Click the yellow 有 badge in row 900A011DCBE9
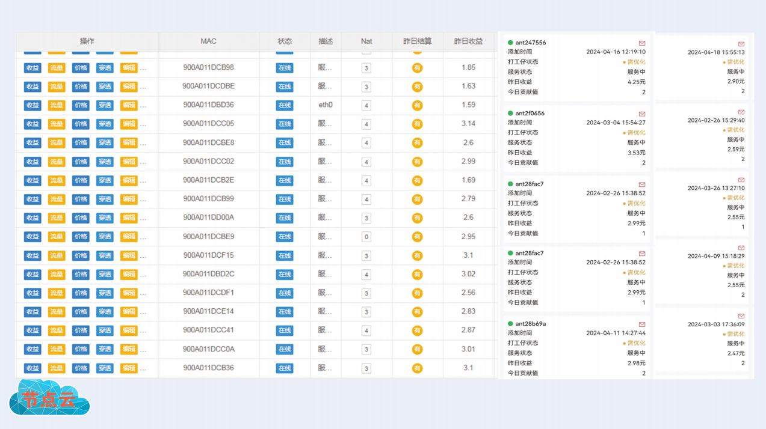 pyautogui.click(x=417, y=237)
